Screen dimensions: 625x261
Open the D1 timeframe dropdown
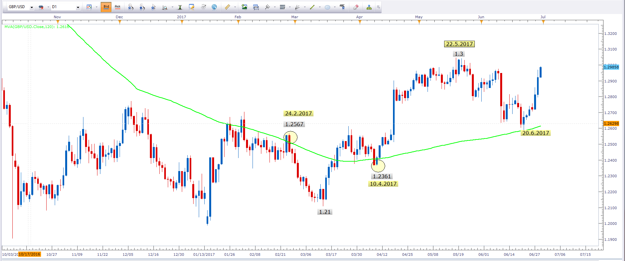[78, 7]
